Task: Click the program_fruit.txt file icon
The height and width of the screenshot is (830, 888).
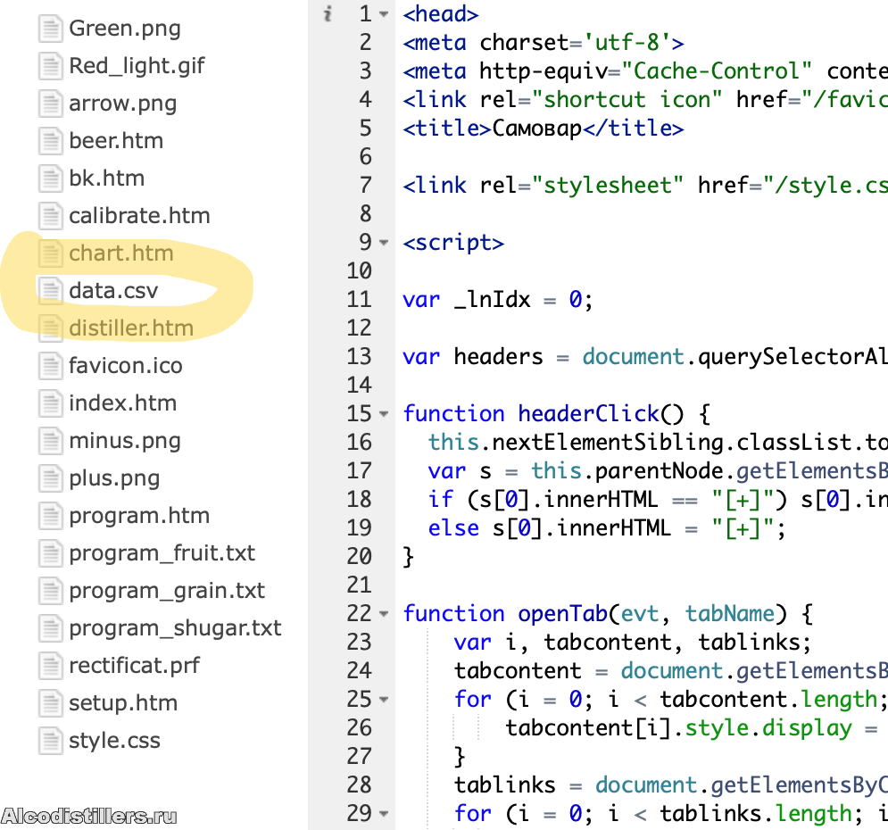Action: tap(50, 553)
